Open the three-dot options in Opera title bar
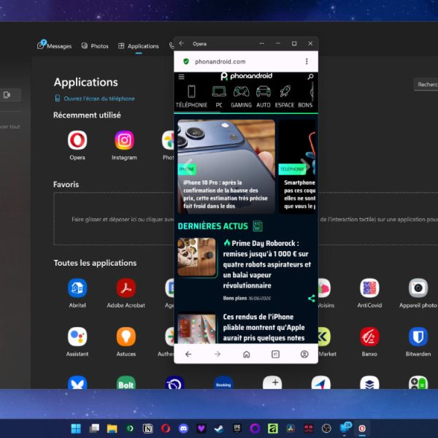438x438 pixels. (x=262, y=43)
